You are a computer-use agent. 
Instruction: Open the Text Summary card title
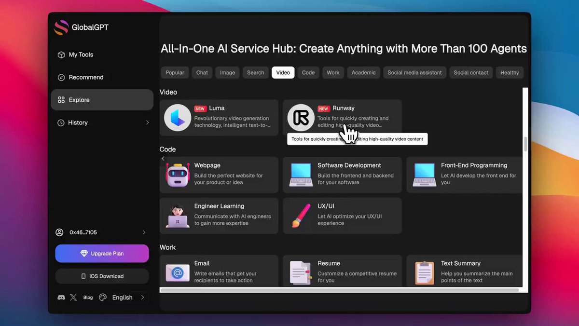coord(460,264)
